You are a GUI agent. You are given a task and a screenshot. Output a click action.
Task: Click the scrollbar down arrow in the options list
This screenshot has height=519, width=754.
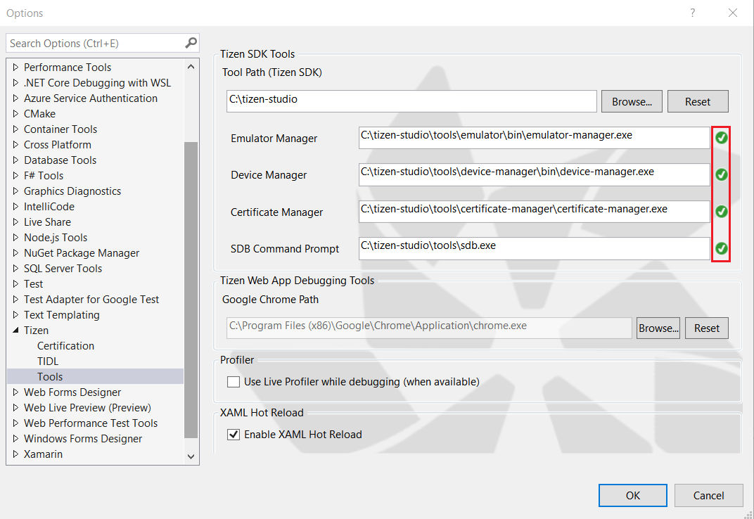pyautogui.click(x=191, y=456)
